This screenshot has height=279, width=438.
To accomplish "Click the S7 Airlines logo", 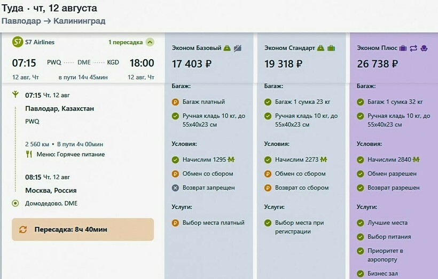I will point(18,42).
